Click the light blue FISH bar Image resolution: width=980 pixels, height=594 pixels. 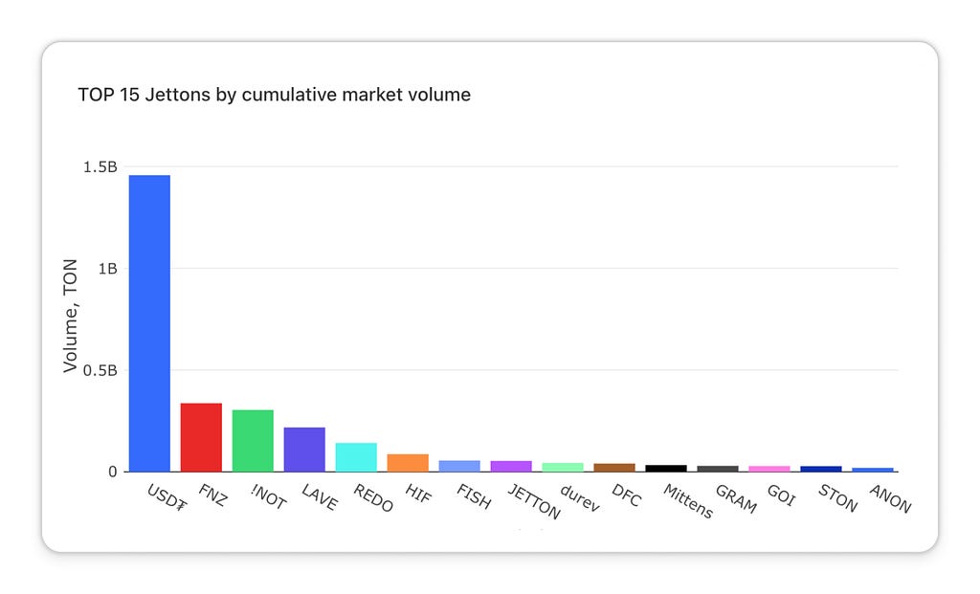(x=459, y=466)
